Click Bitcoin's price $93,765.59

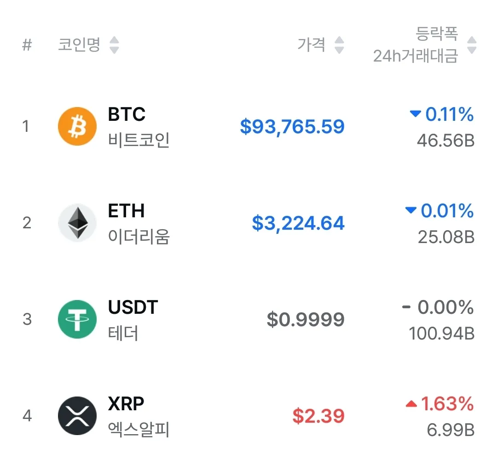(292, 127)
